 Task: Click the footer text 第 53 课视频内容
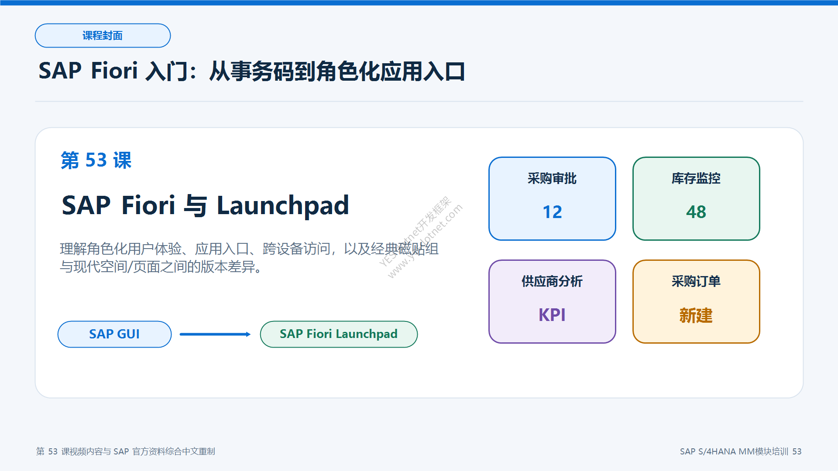point(126,451)
